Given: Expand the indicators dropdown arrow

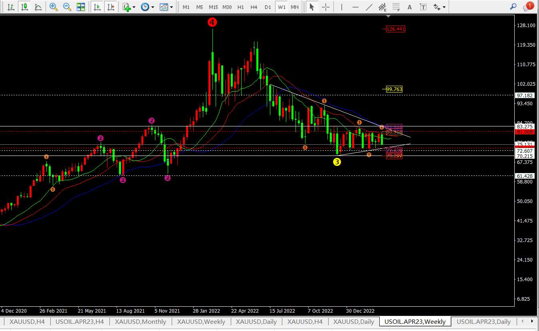Looking at the screenshot, I should (134, 7).
